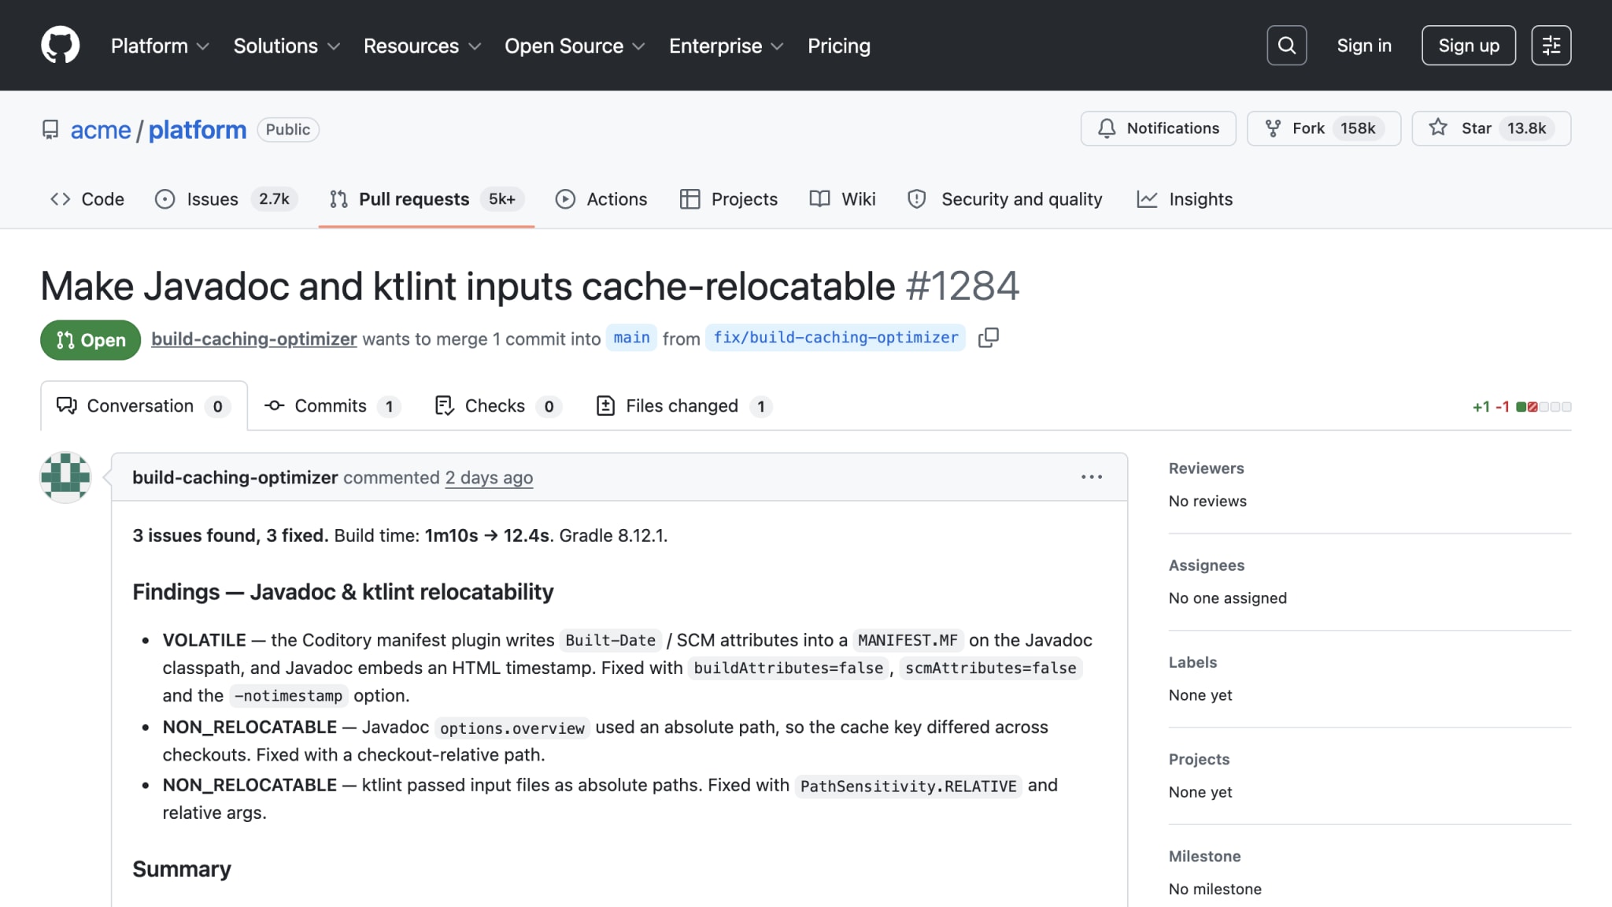Open the header sliders menu icon
This screenshot has height=907, width=1612.
click(1551, 46)
